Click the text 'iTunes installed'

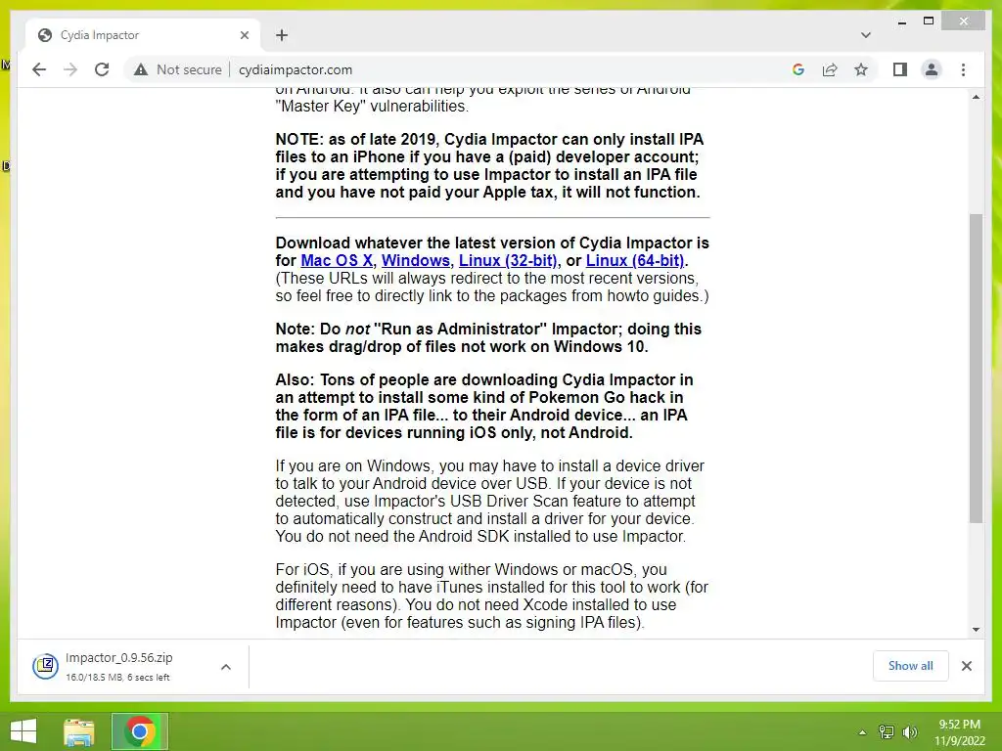pos(490,587)
